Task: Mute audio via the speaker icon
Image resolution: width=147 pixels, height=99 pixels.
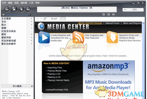Action: pyautogui.click(x=4, y=14)
